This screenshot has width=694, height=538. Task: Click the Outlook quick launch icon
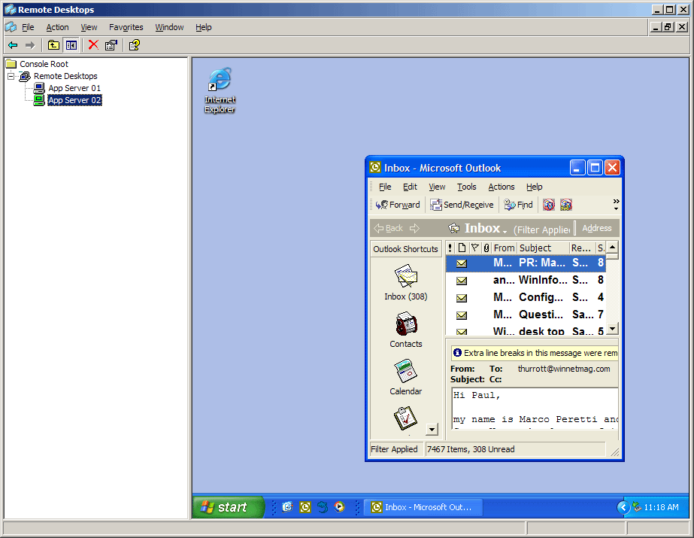(305, 507)
